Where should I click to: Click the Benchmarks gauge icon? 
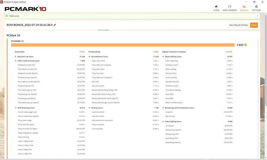(230, 7)
